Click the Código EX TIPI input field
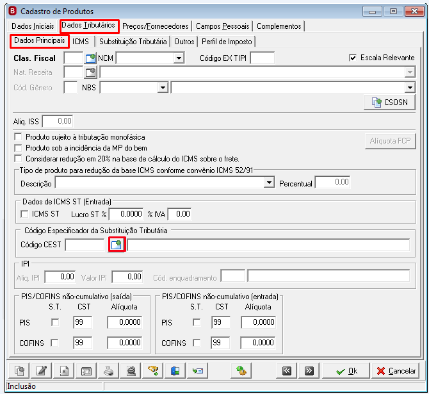The image size is (429, 394). pyautogui.click(x=263, y=58)
